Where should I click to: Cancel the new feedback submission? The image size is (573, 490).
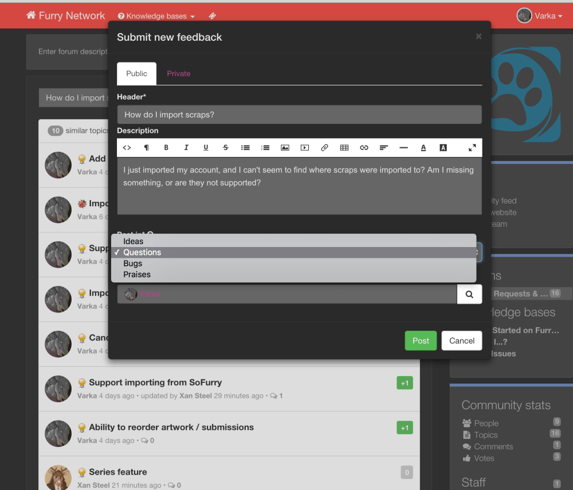[x=461, y=340]
